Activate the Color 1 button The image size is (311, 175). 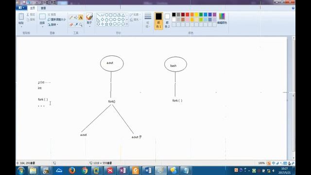[x=159, y=20]
